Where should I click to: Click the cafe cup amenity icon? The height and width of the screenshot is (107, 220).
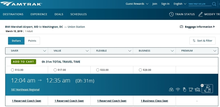191,90
